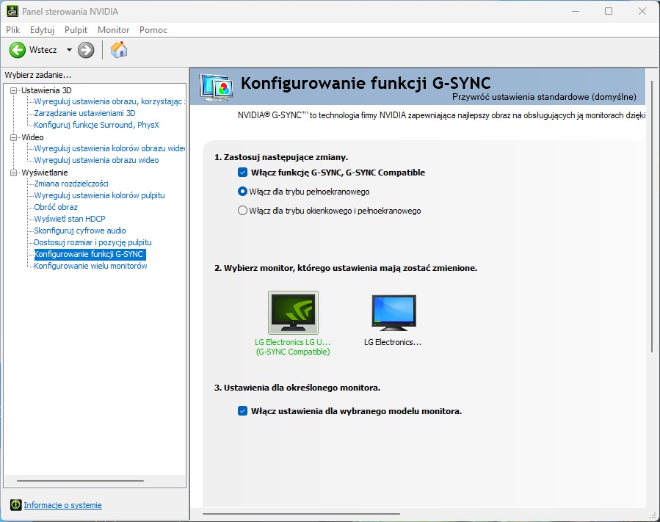The height and width of the screenshot is (522, 660).
Task: Open Wyreguluj ustawienia obrazu, korzystając
Action: coord(109,101)
